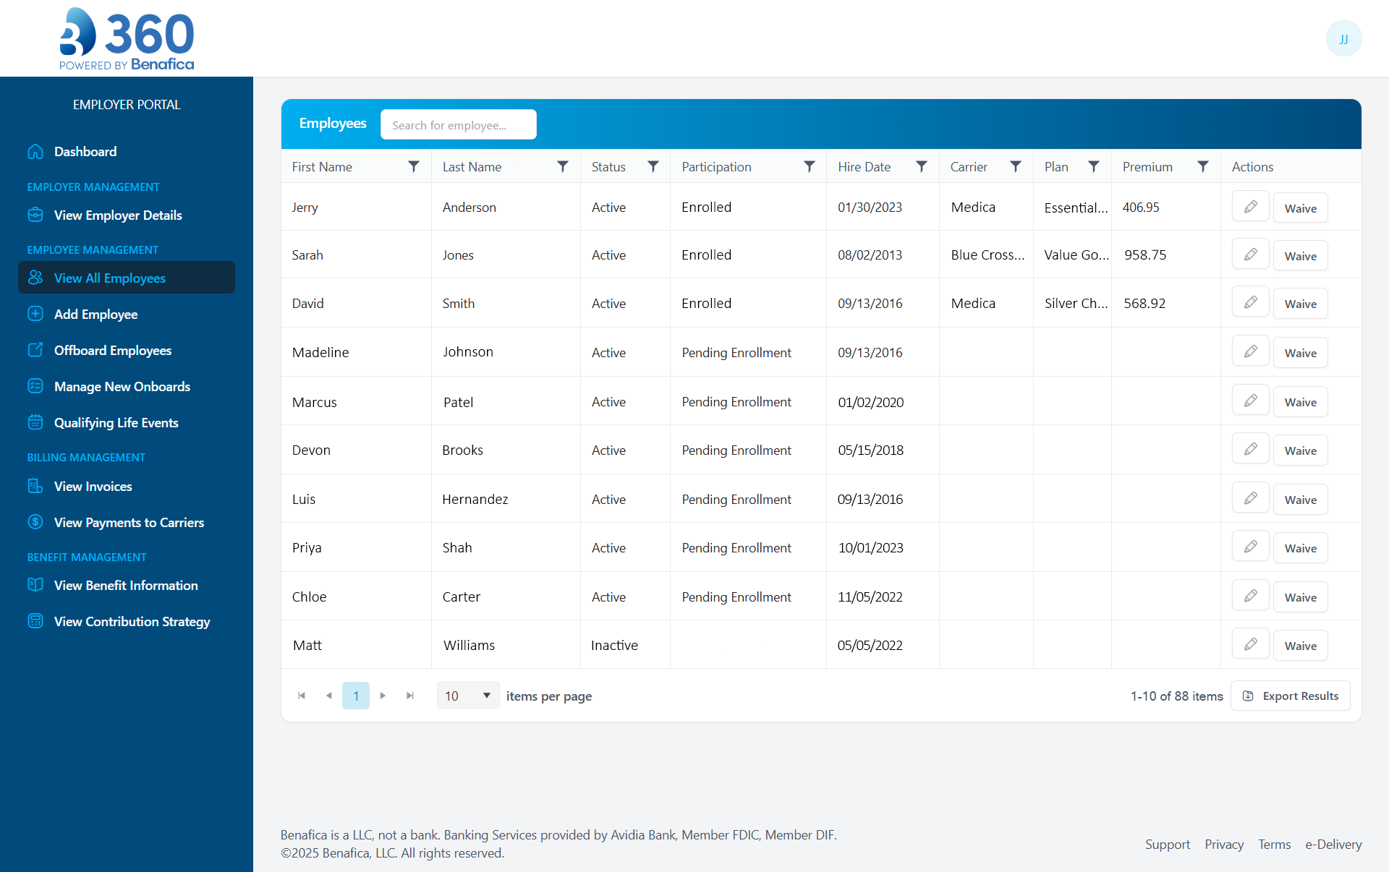Select View All Employees in the sidebar
Viewport: 1389px width, 872px height.
click(109, 278)
